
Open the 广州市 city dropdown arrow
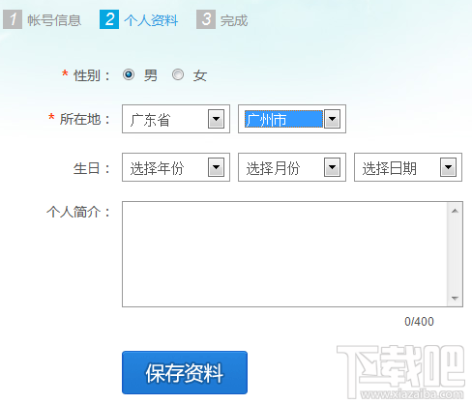(x=332, y=119)
